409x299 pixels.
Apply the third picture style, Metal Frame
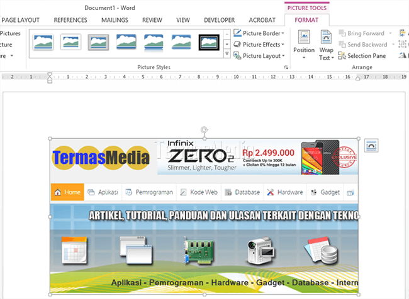[x=98, y=42]
